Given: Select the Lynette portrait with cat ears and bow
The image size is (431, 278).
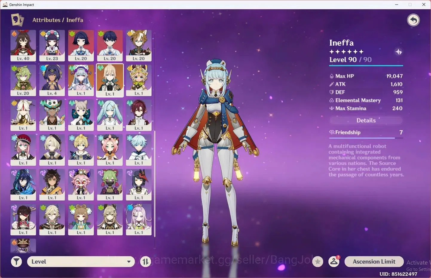Looking at the screenshot, I should click(81, 115).
